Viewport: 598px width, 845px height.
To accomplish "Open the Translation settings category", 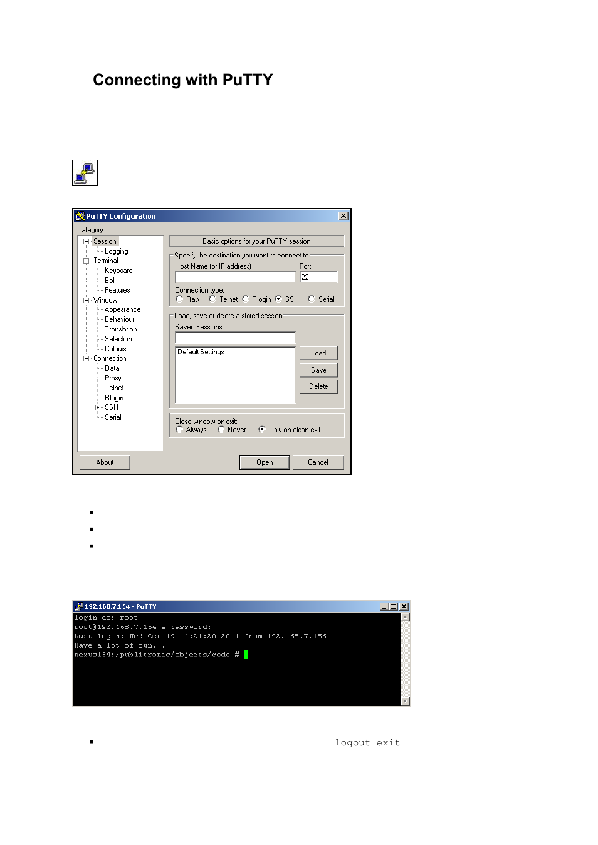I will tap(121, 329).
